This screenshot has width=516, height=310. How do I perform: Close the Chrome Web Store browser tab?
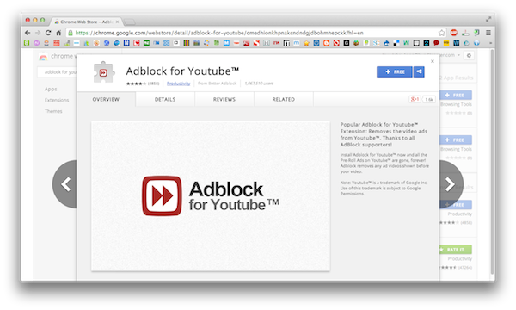pos(117,22)
